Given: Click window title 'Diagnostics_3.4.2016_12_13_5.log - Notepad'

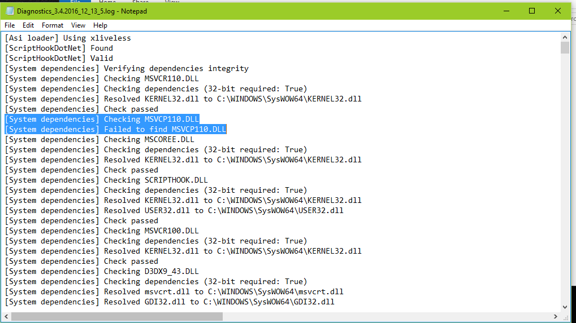Looking at the screenshot, I should pyautogui.click(x=82, y=11).
